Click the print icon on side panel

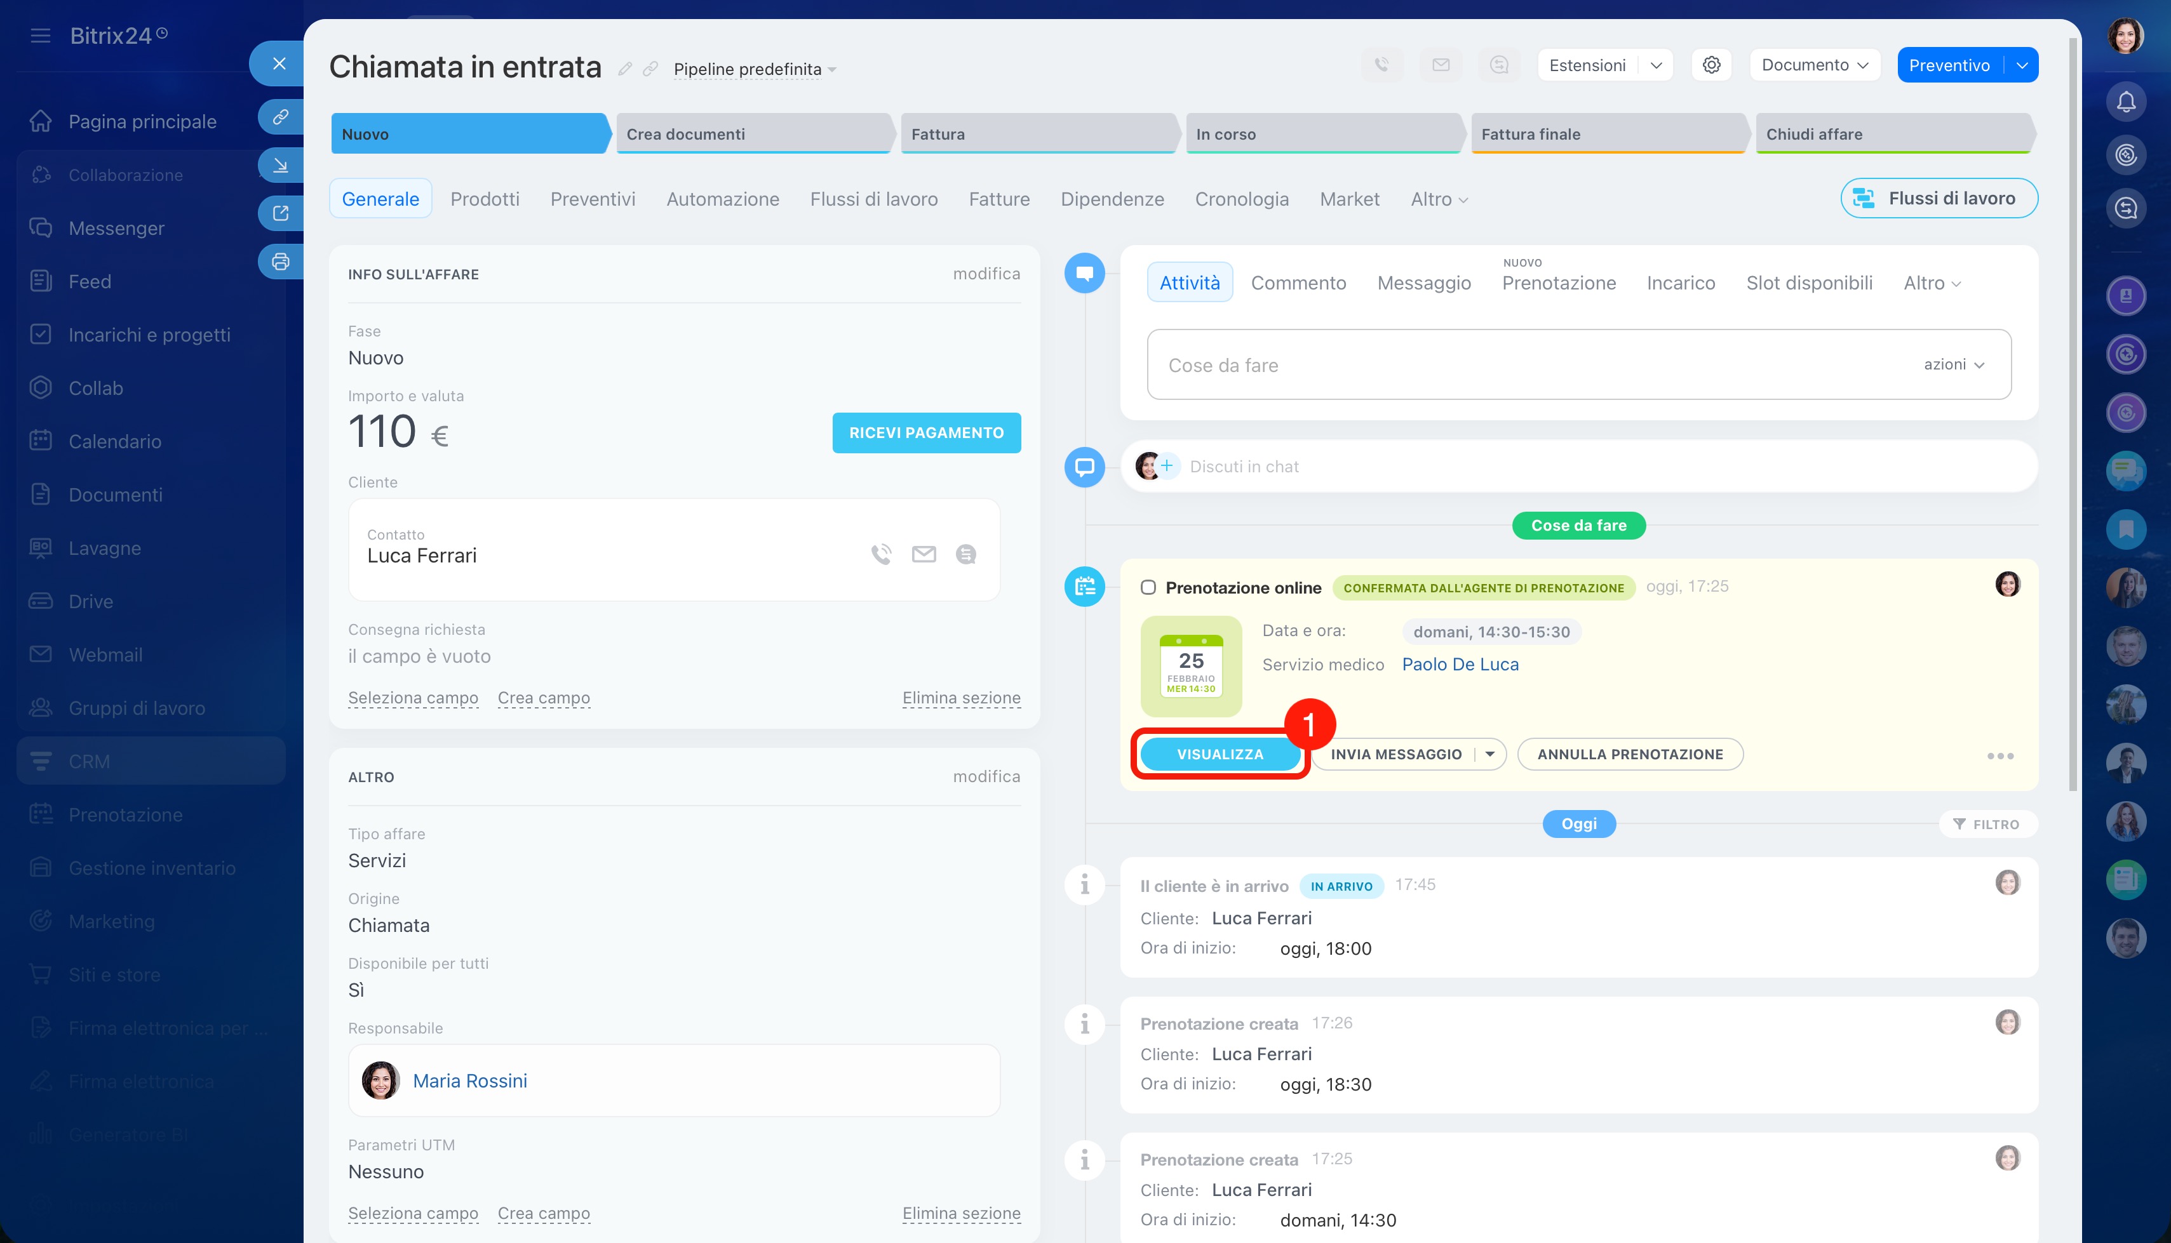click(280, 262)
